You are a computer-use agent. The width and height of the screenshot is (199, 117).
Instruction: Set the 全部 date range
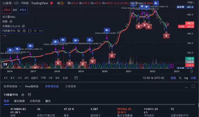[x=65, y=78]
